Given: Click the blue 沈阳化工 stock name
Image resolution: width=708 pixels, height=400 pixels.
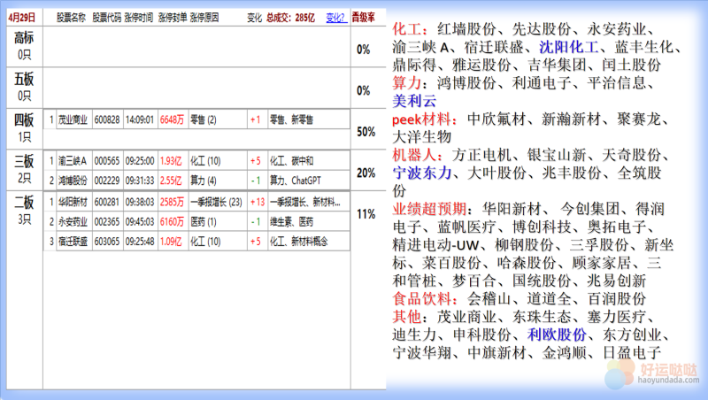Looking at the screenshot, I should pos(569,47).
